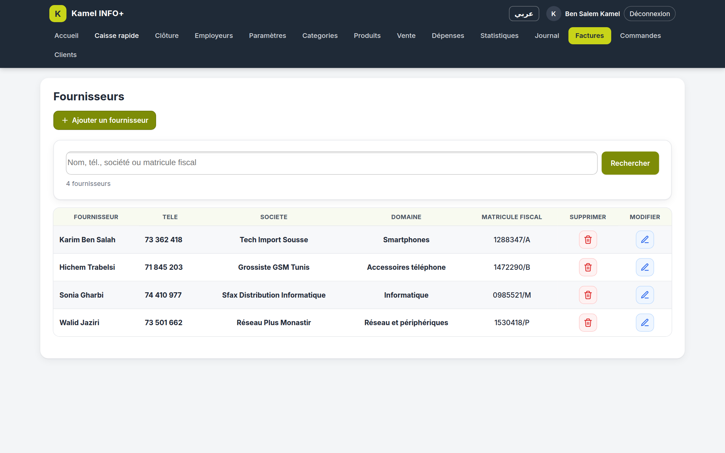The image size is (725, 453).
Task: Open the Journal page
Action: [547, 36]
